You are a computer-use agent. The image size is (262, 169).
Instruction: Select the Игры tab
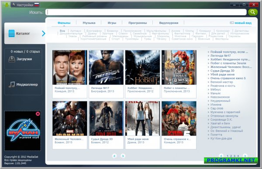[112, 23]
